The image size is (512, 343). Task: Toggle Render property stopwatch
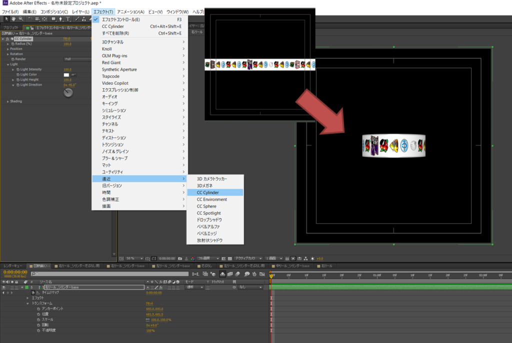[x=12, y=59]
